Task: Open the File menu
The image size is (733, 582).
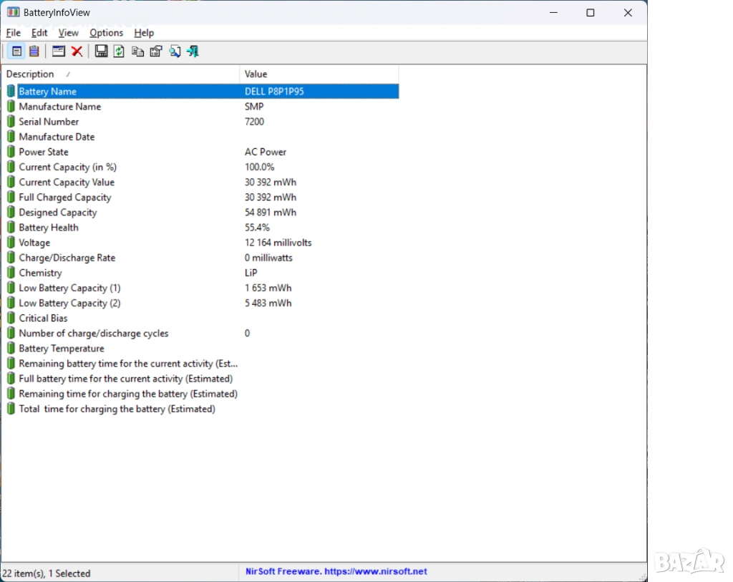Action: 13,33
